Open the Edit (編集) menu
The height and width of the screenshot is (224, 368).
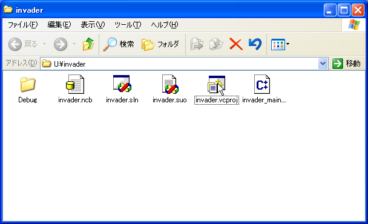pyautogui.click(x=59, y=25)
